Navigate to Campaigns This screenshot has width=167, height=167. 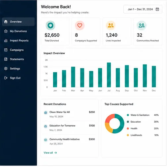[x=18, y=50]
